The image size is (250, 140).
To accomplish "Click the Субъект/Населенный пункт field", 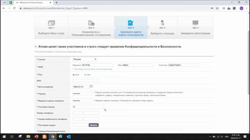I will [x=127, y=131].
